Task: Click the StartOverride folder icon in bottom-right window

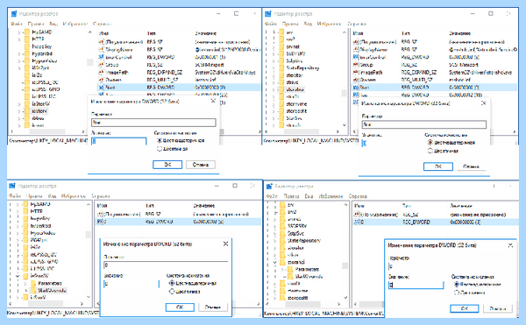Action: (x=290, y=277)
